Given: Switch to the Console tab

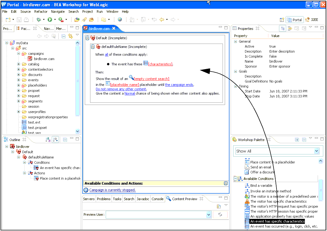Looking at the screenshot, I should [157, 199].
